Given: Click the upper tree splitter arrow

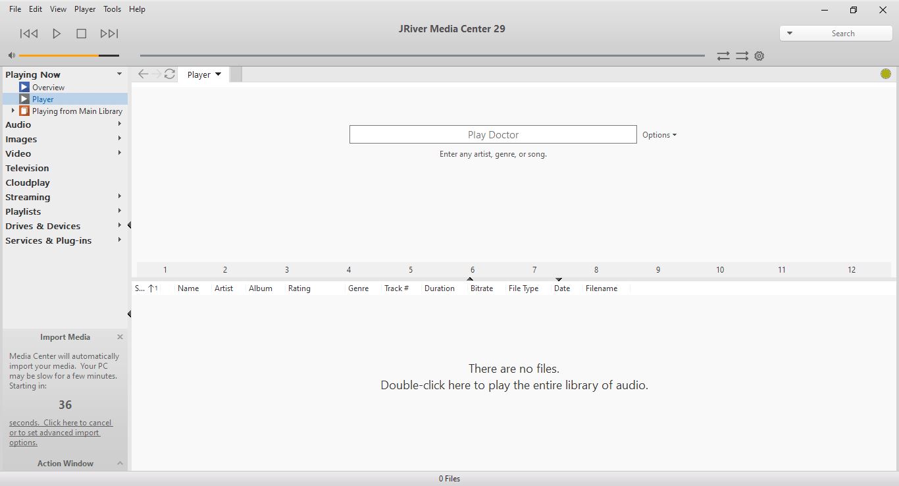Looking at the screenshot, I should pyautogui.click(x=129, y=225).
